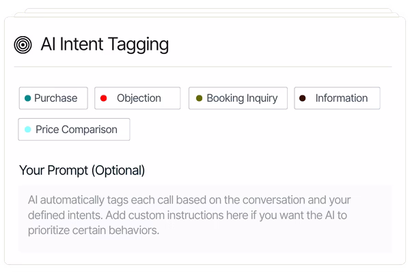
Task: Select the Objection intent tag
Action: coord(137,98)
